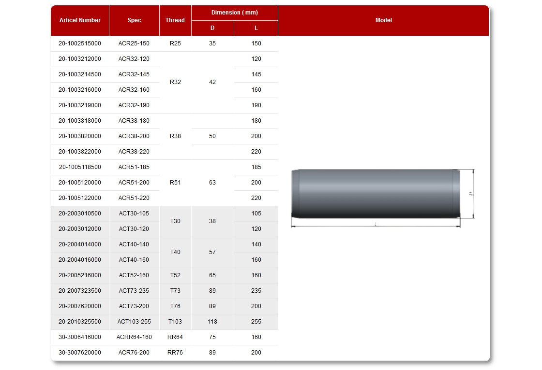Click the Model column header

point(384,20)
